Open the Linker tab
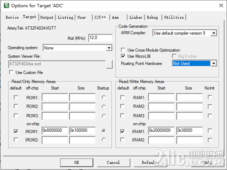 point(136,17)
